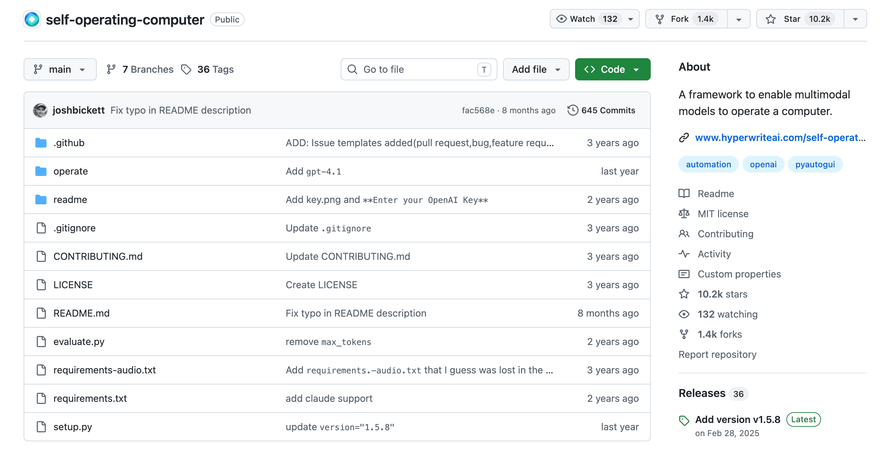
Task: Open the evaluate.py file name
Action: (x=79, y=342)
